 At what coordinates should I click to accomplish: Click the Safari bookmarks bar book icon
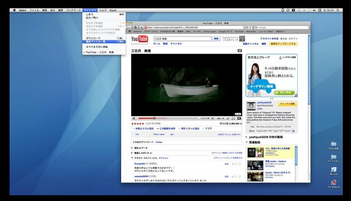tap(130, 32)
